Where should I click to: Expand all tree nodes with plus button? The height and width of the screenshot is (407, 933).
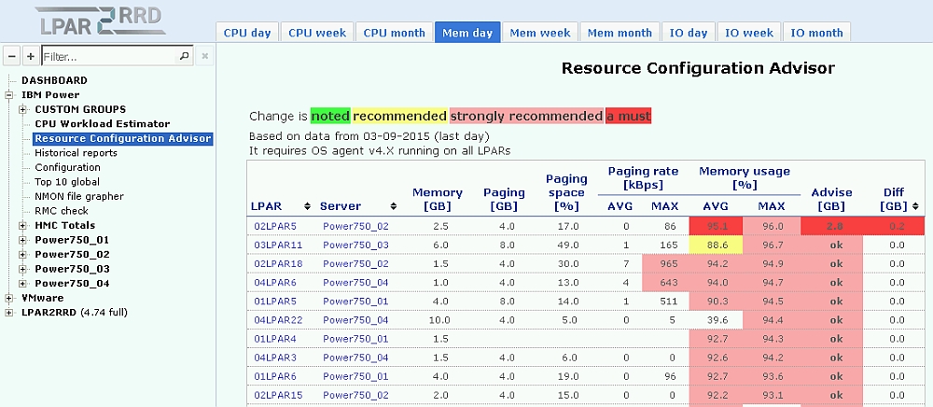pos(31,57)
